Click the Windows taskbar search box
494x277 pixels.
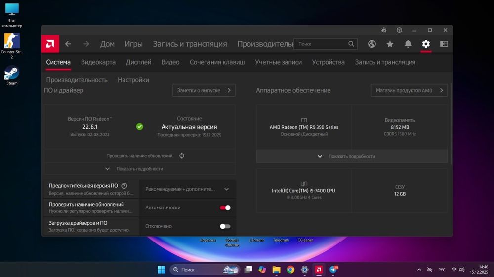pyautogui.click(x=205, y=270)
